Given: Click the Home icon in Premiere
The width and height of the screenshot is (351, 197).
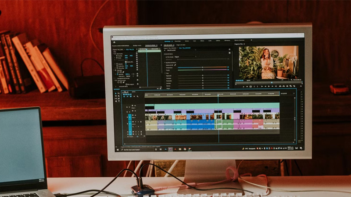Looking at the screenshot, I should pos(114,42).
